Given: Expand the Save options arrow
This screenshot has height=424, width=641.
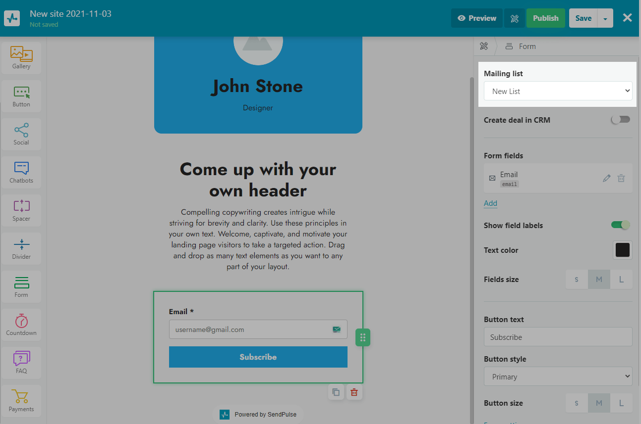Looking at the screenshot, I should tap(605, 18).
